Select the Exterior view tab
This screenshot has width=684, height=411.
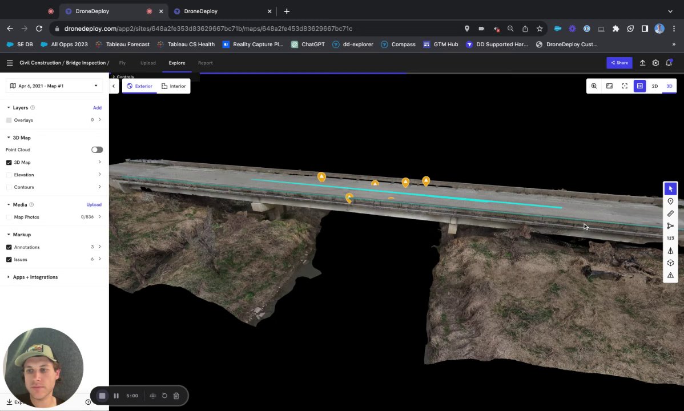(139, 86)
